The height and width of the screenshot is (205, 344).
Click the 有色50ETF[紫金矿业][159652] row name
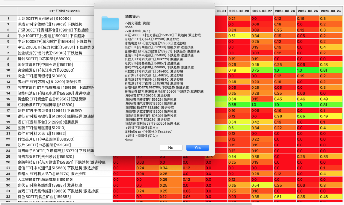[x=44, y=197]
